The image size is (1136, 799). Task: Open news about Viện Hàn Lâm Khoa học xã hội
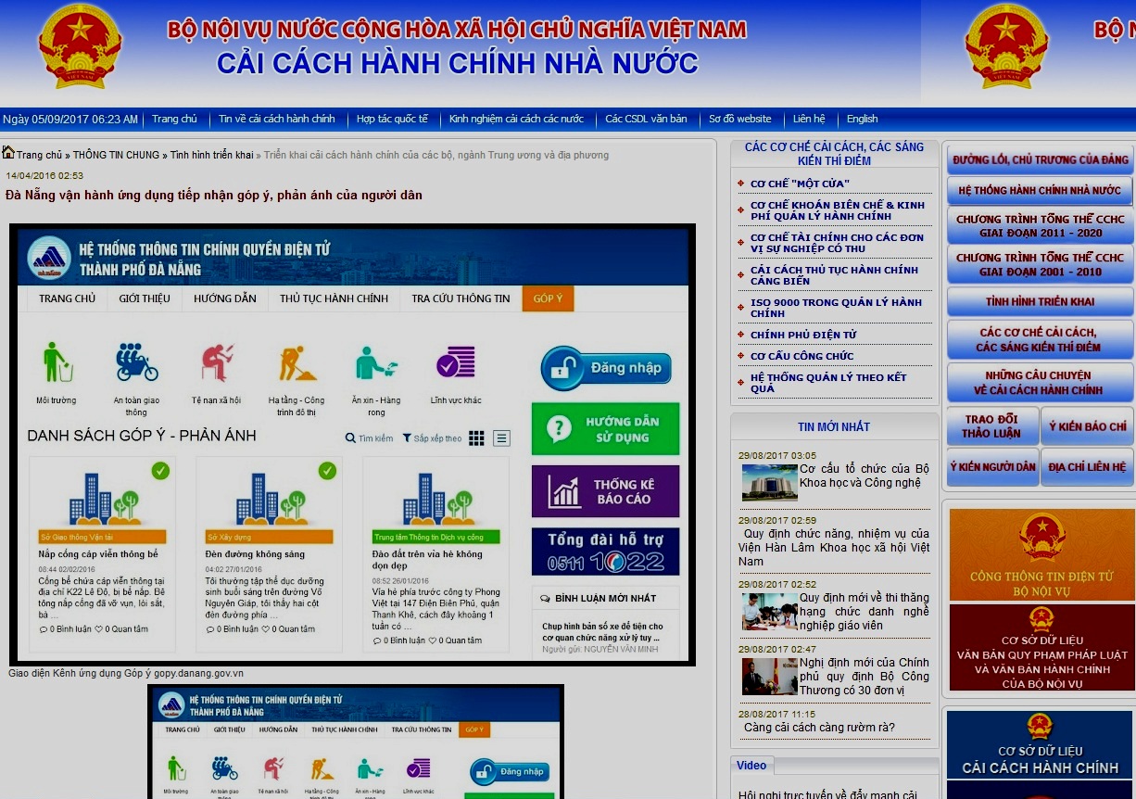(x=834, y=547)
